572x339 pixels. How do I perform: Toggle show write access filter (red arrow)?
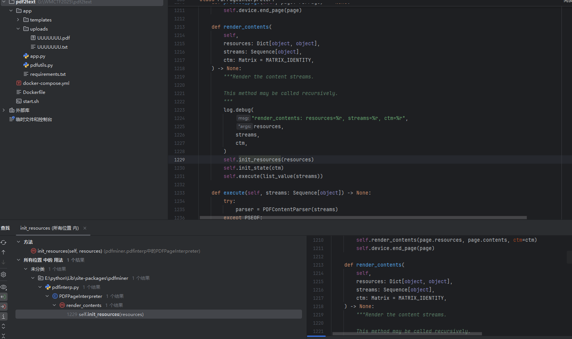tap(3, 307)
